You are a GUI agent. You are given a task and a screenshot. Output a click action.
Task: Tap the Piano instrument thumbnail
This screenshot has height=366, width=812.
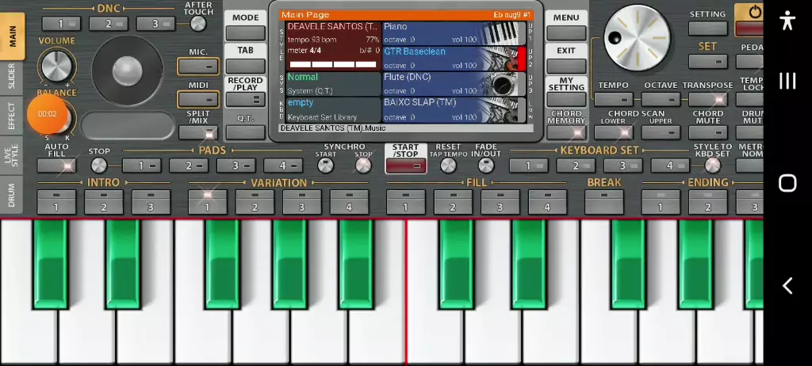pos(504,33)
